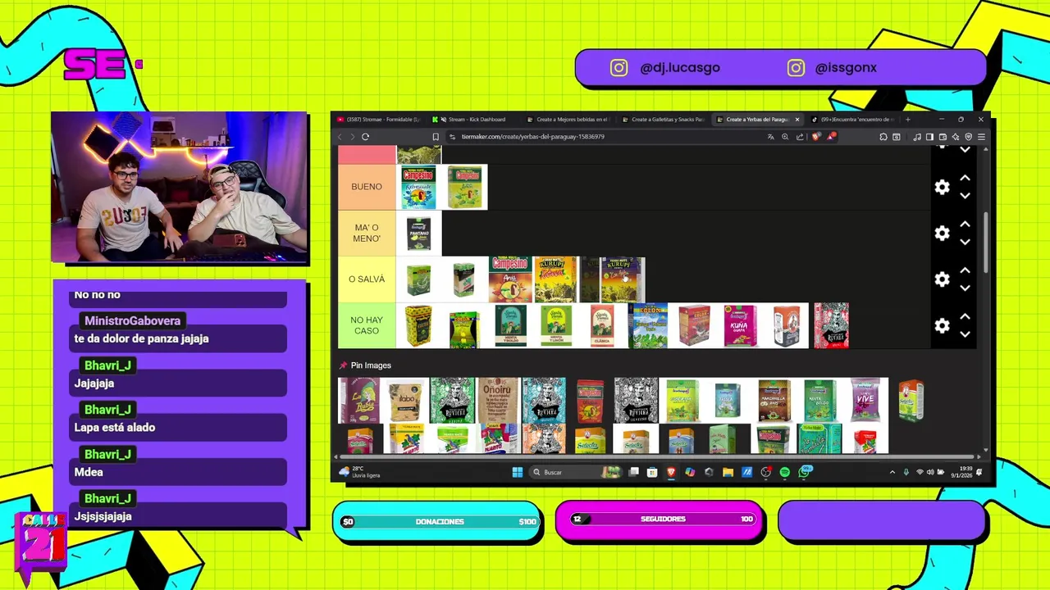
Task: Select the O SALVÁ tier label
Action: pyautogui.click(x=367, y=279)
